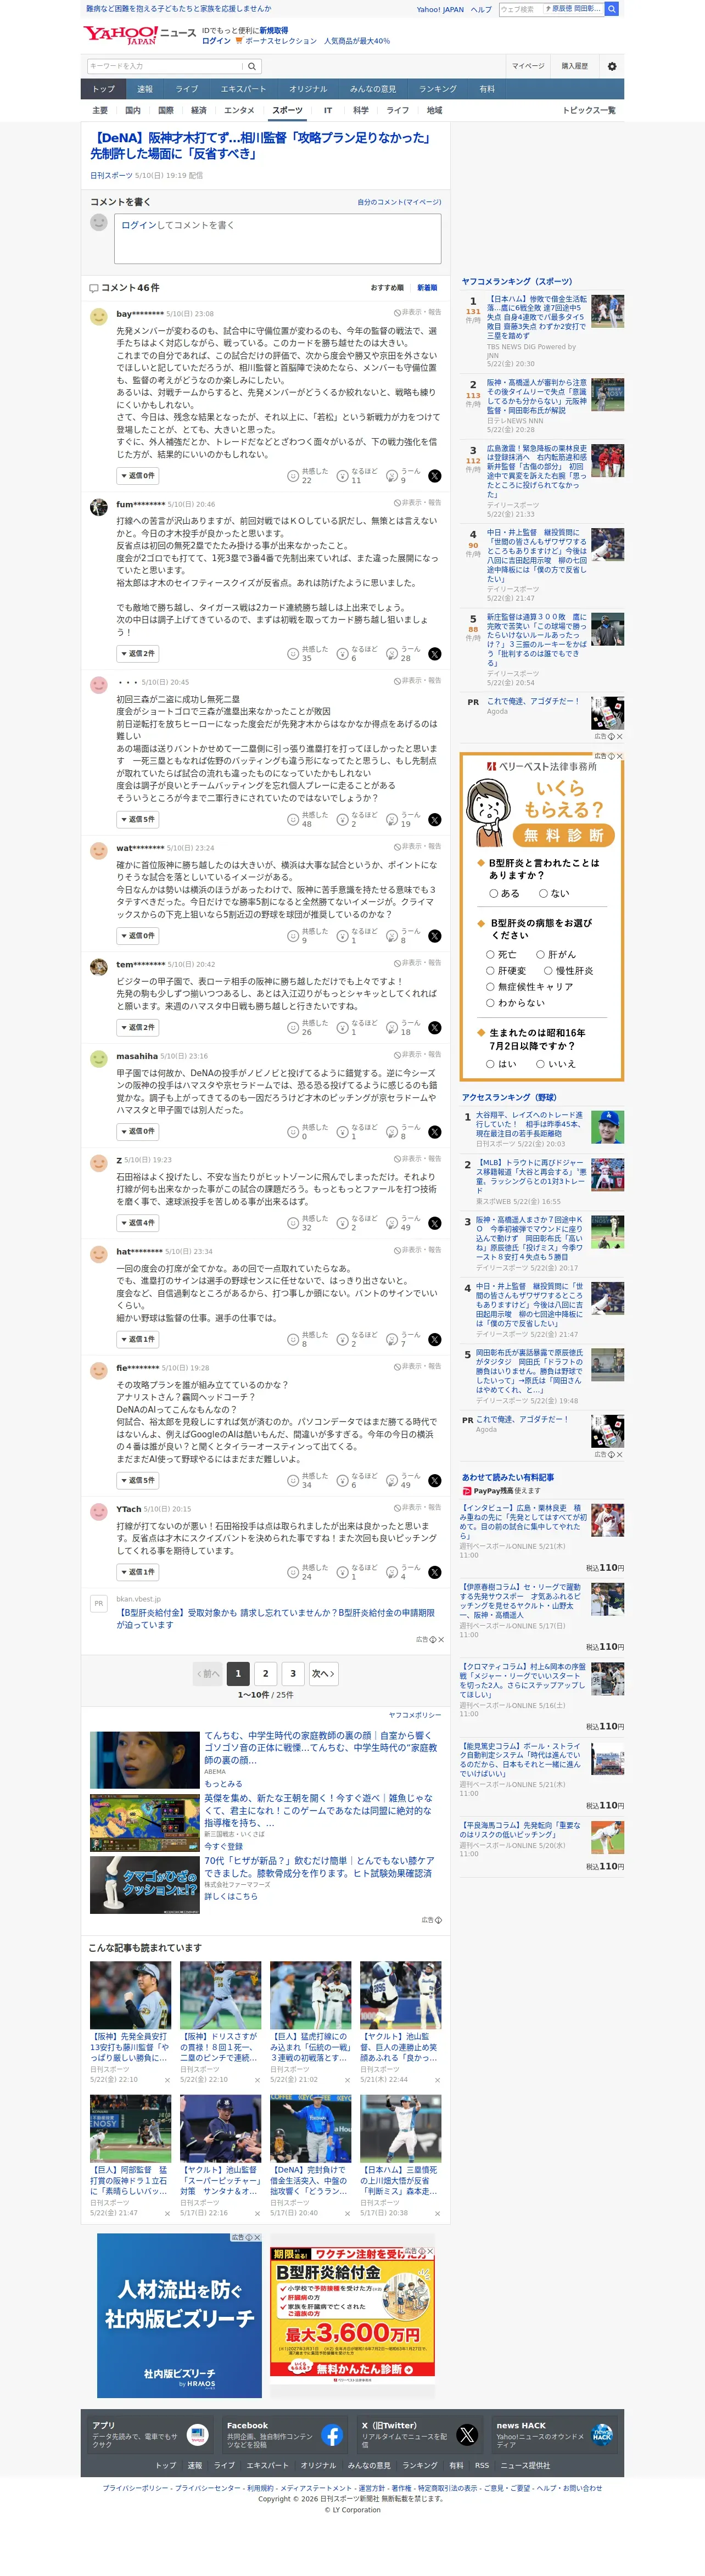The width and height of the screenshot is (705, 2576).
Task: Click the keyword search magnifier icon
Action: (x=252, y=66)
